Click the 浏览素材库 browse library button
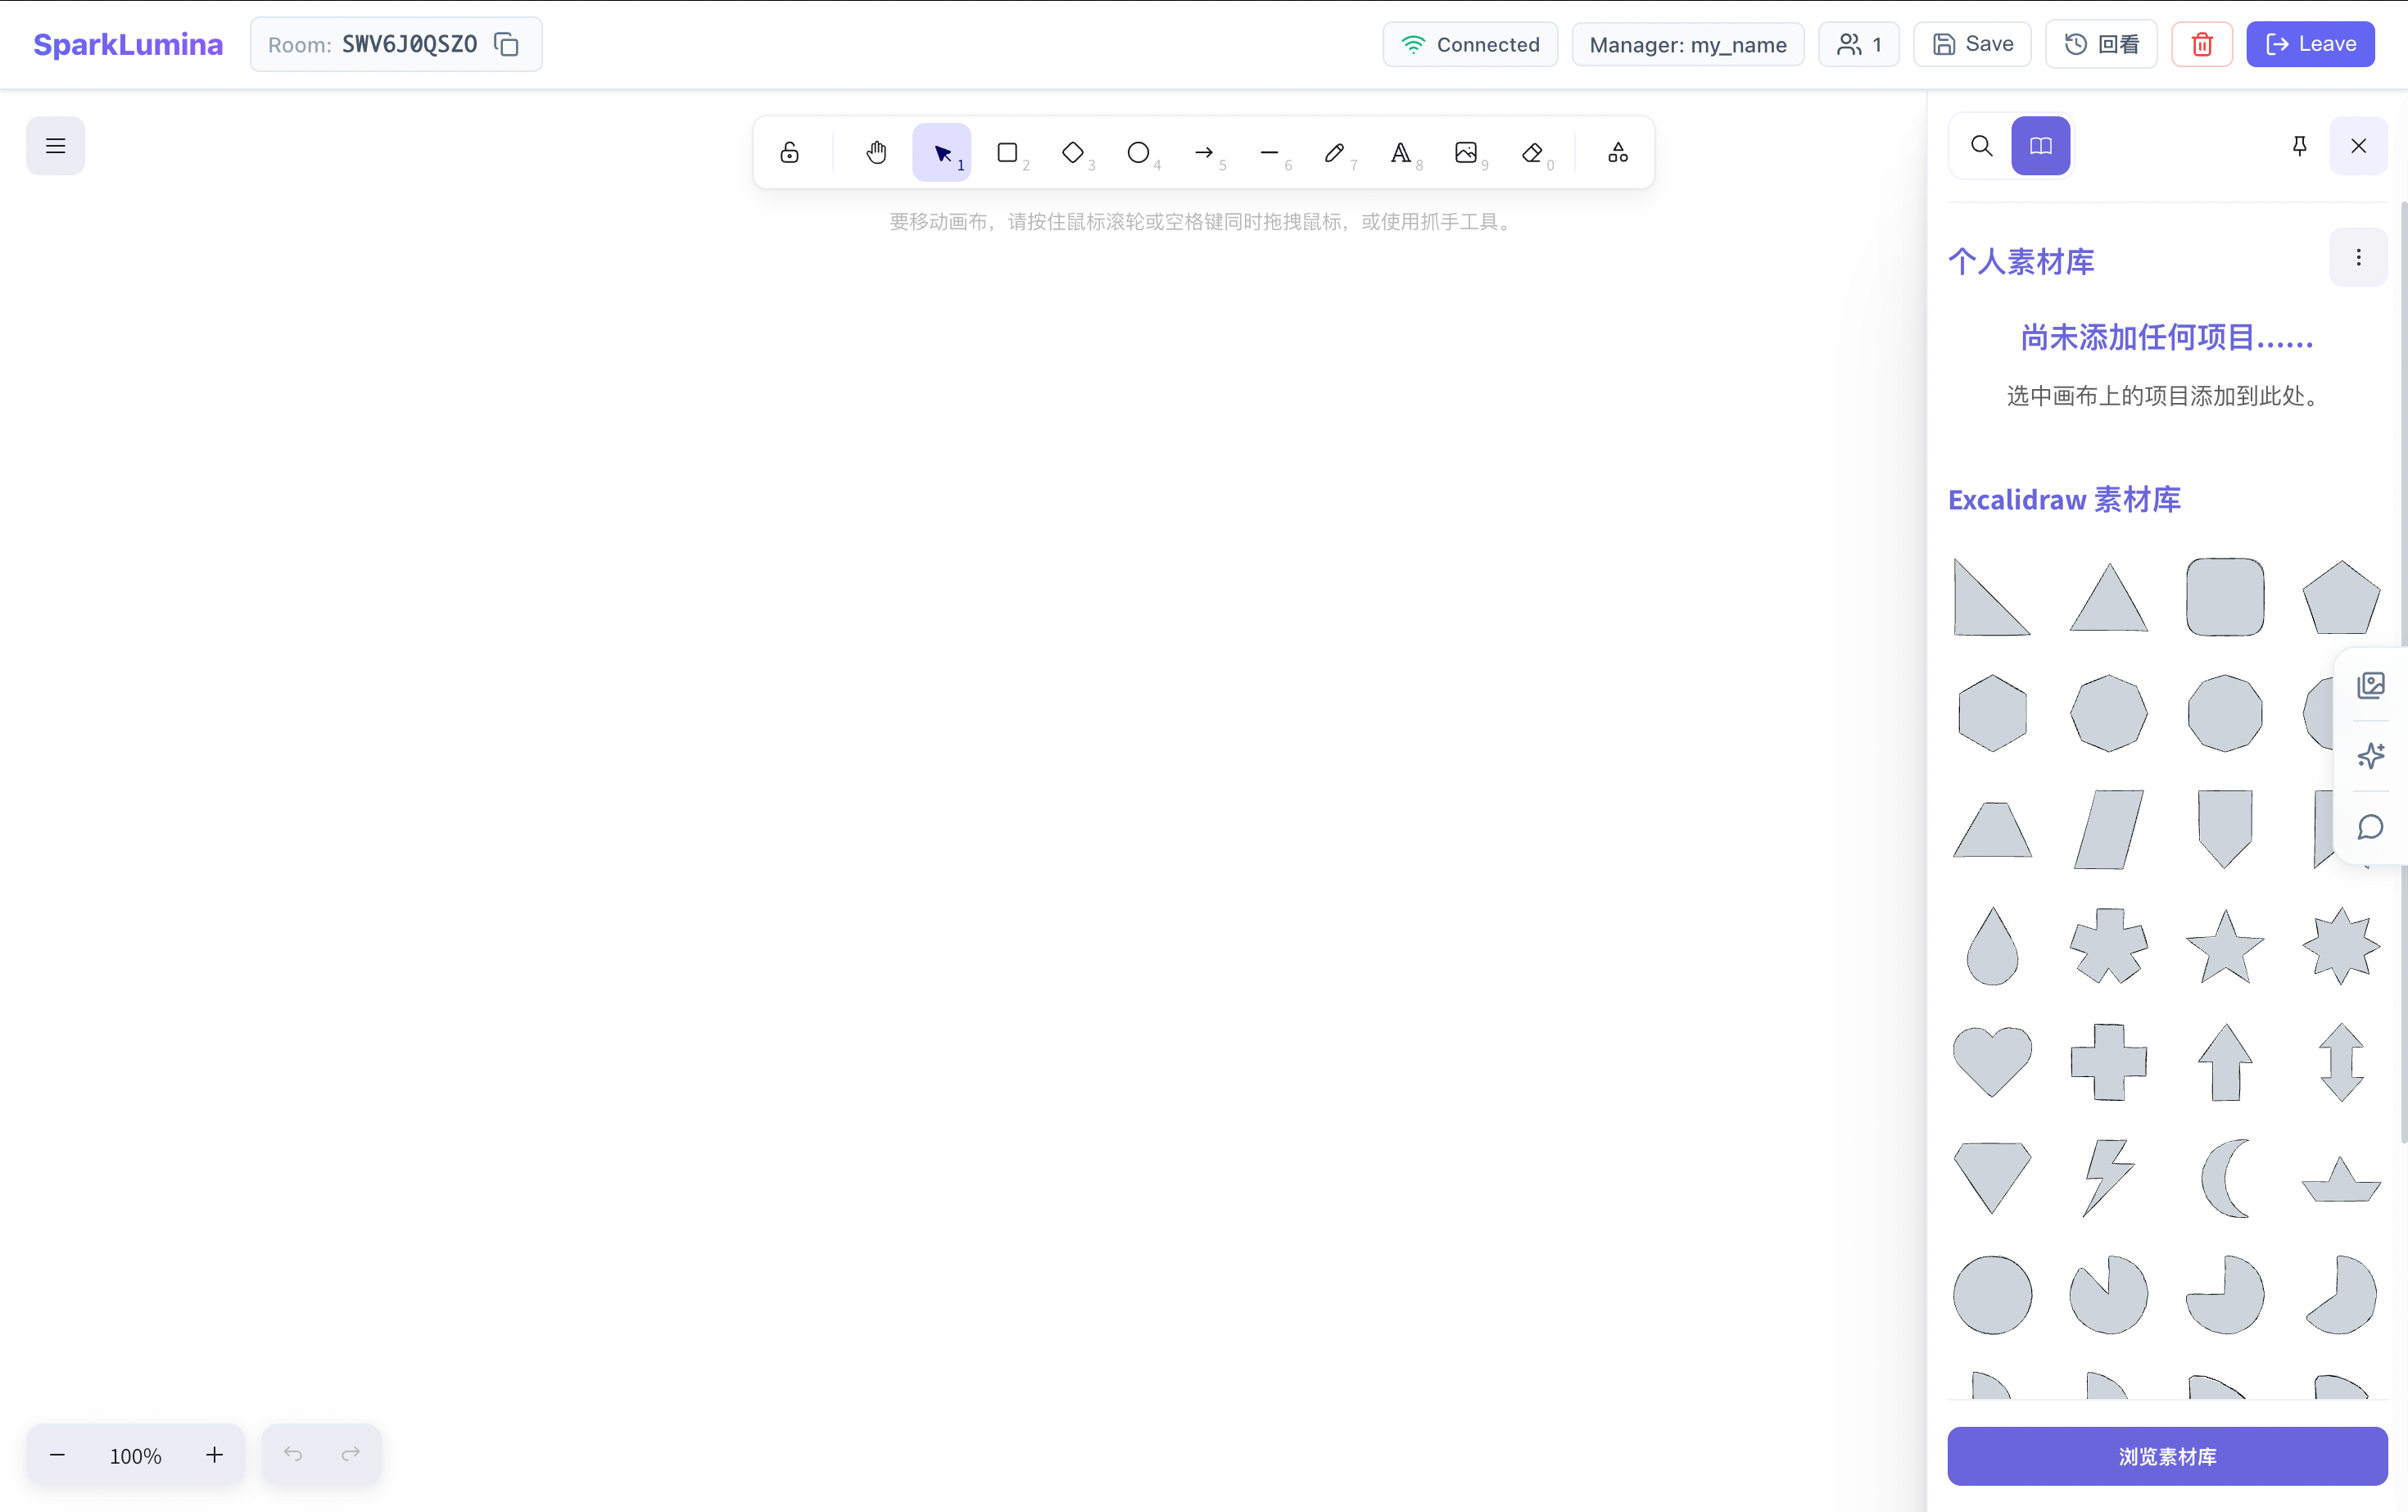2408x1512 pixels. pyautogui.click(x=2166, y=1456)
